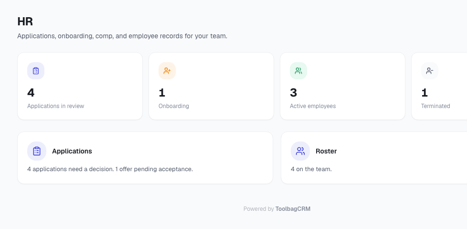Open the Applications card heading
The image size is (467, 229).
[72, 151]
